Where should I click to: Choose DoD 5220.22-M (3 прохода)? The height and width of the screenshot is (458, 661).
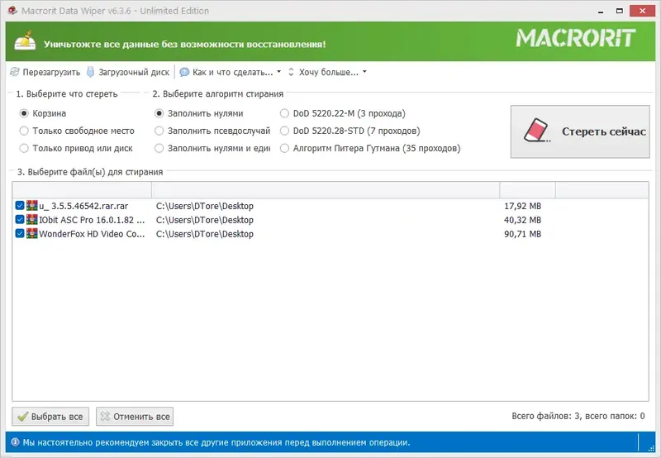tap(284, 113)
